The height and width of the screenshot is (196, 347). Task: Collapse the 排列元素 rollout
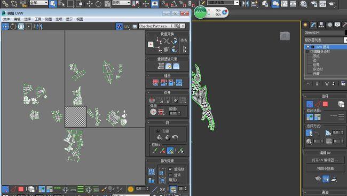167,161
